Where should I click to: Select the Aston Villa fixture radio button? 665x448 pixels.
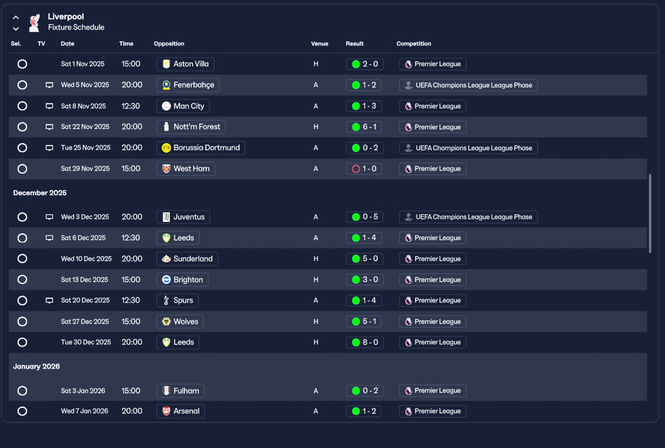click(x=22, y=64)
